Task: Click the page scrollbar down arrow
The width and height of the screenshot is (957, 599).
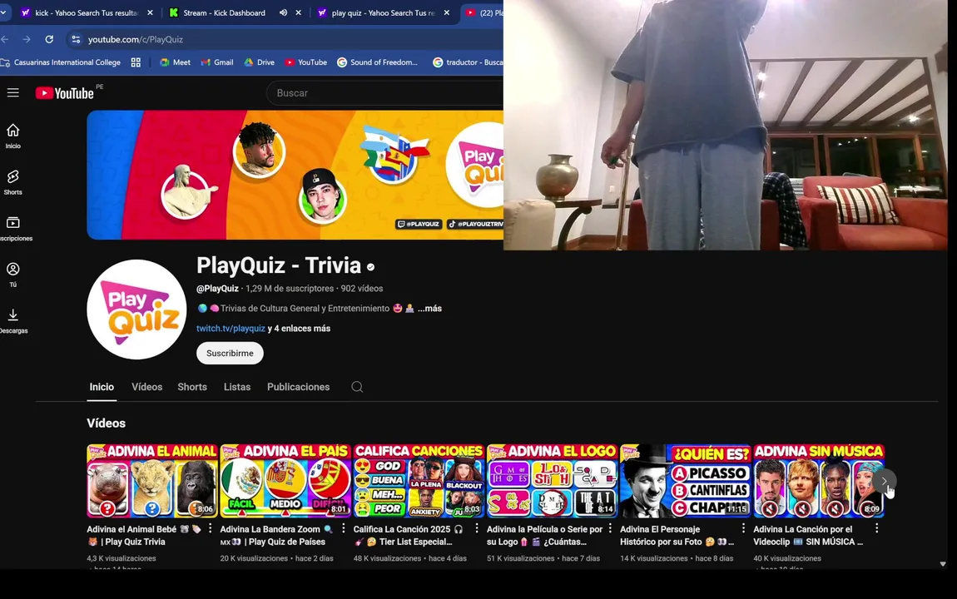Action: [x=943, y=563]
